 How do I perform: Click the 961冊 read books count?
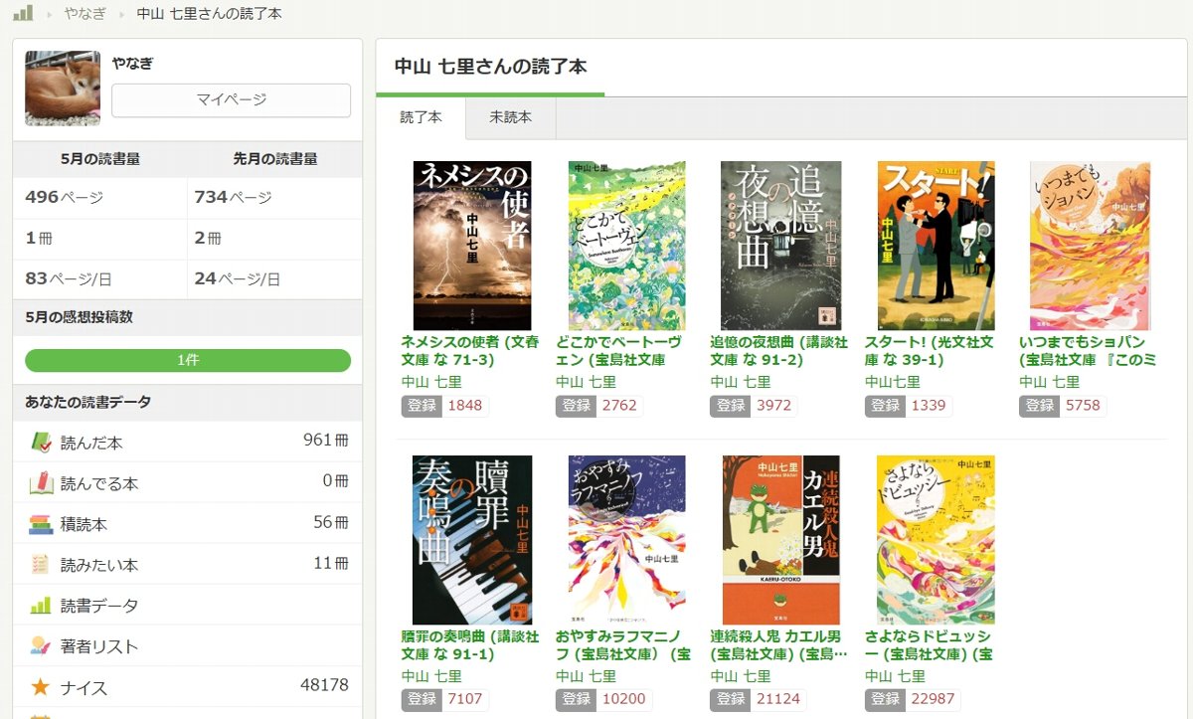(326, 440)
